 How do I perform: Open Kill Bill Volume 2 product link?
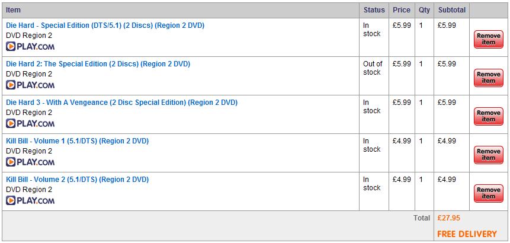pos(77,180)
